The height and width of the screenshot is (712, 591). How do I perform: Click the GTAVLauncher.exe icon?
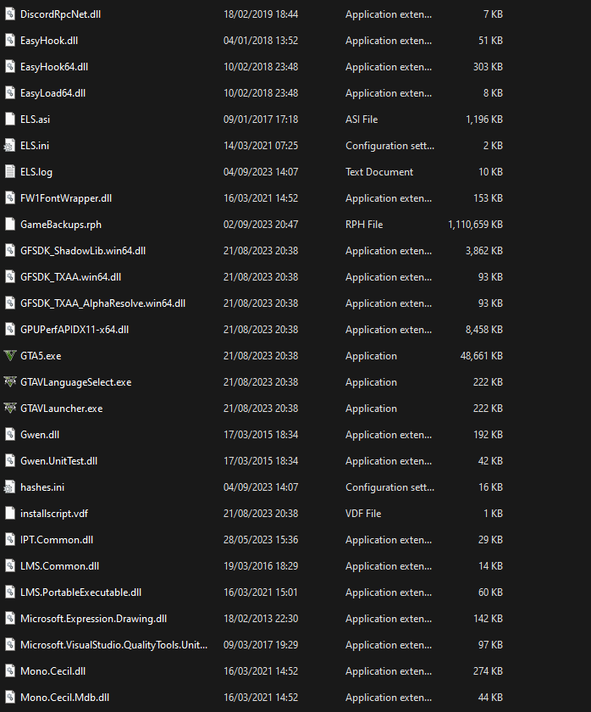[10, 409]
